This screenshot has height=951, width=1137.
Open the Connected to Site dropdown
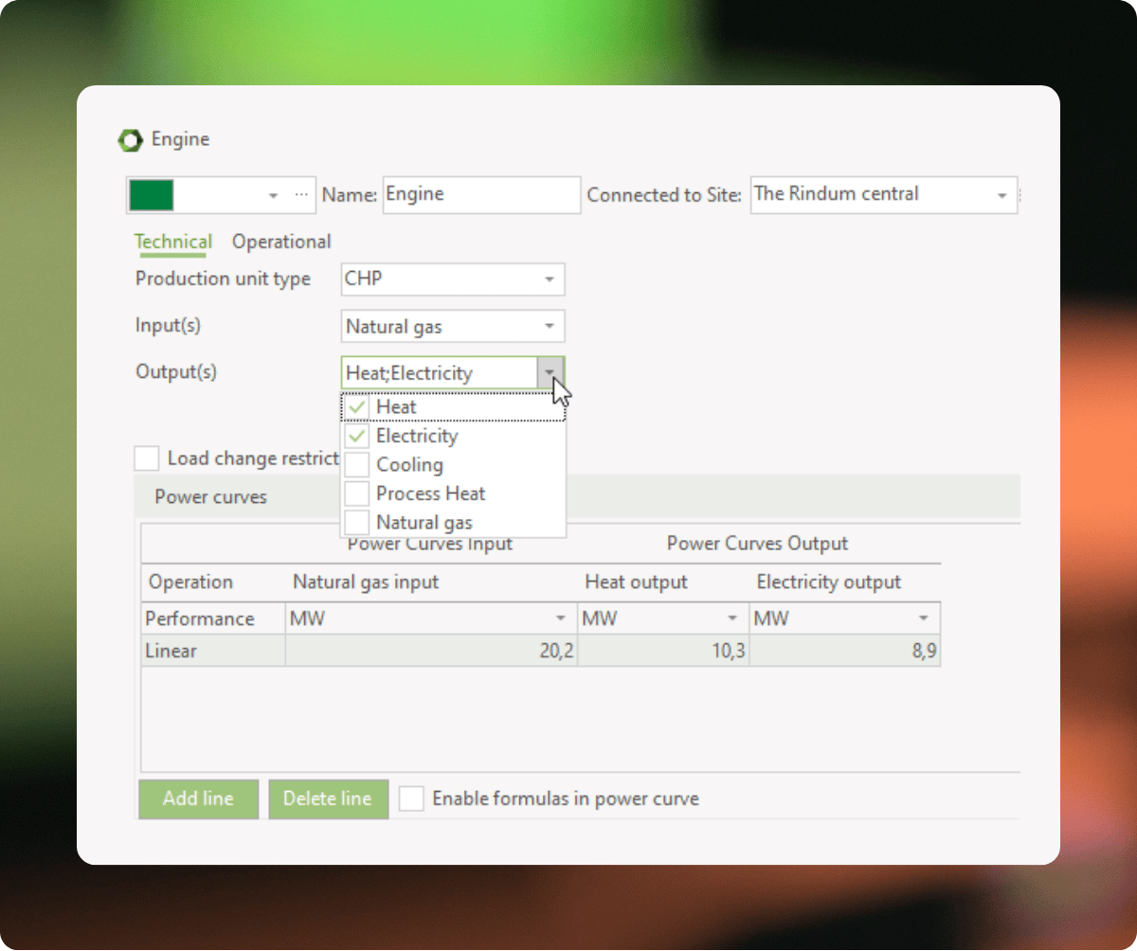(x=1002, y=194)
